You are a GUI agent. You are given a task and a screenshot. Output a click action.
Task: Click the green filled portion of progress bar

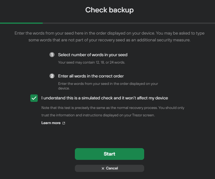[x=21, y=23]
